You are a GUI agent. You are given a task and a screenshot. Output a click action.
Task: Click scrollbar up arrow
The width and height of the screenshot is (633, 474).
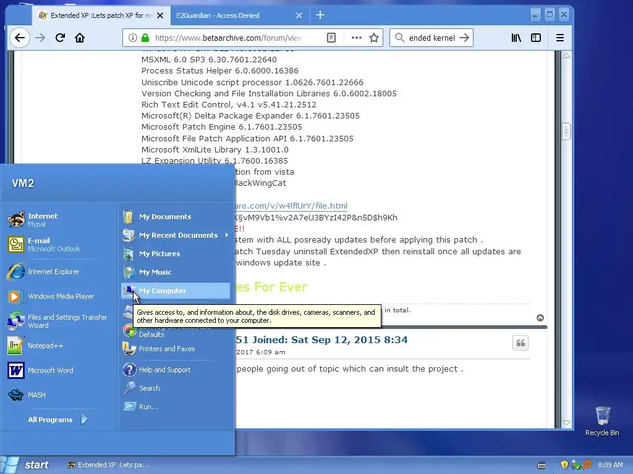[x=566, y=55]
